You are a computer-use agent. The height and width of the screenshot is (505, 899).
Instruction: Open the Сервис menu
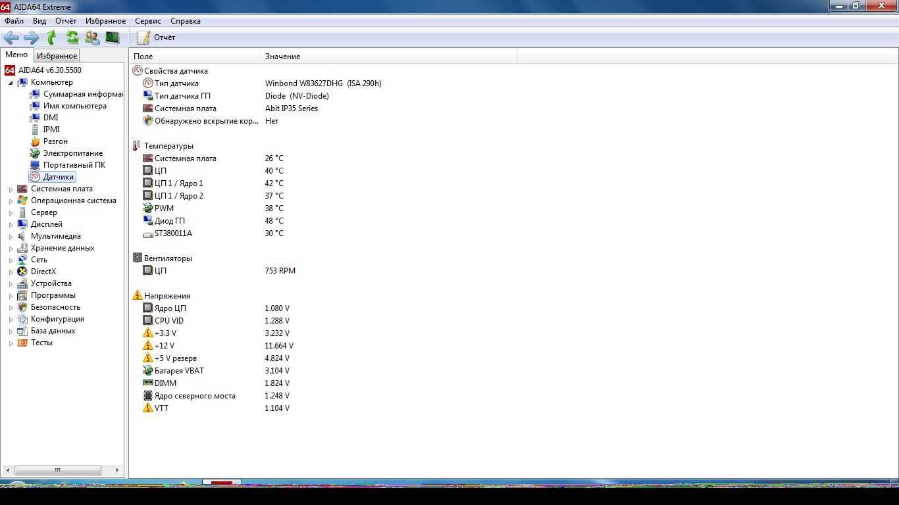(x=148, y=21)
